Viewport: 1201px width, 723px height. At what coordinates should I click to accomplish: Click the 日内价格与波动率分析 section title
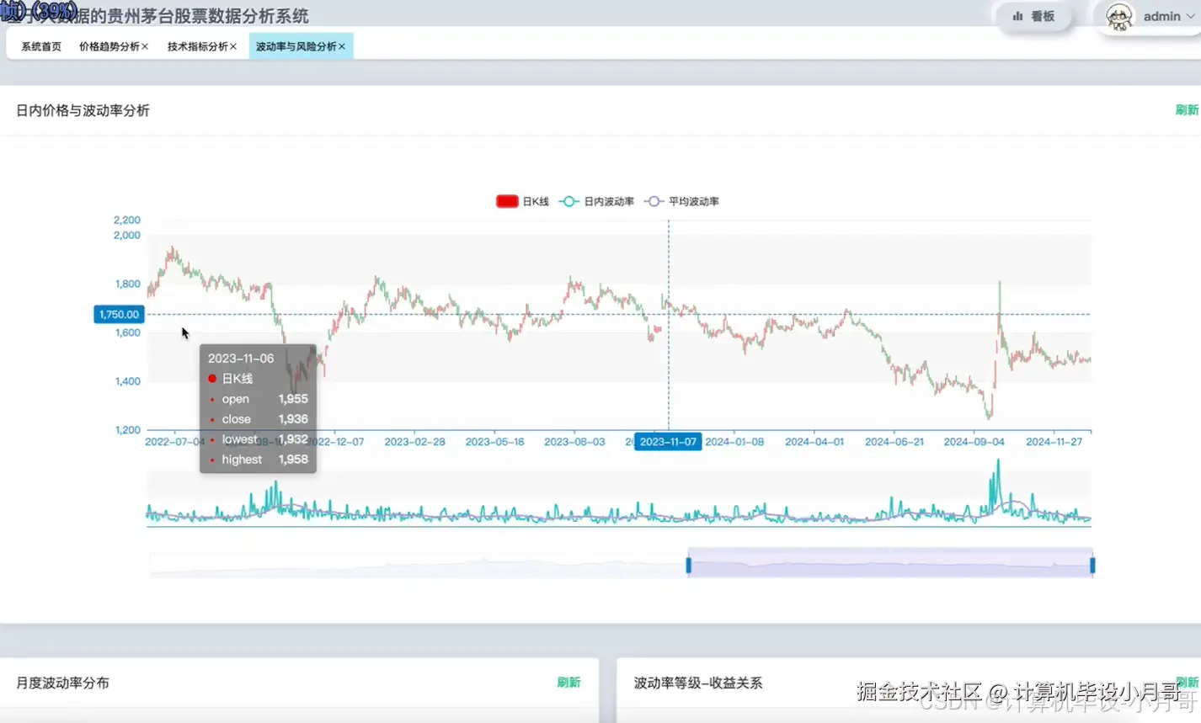pyautogui.click(x=83, y=110)
